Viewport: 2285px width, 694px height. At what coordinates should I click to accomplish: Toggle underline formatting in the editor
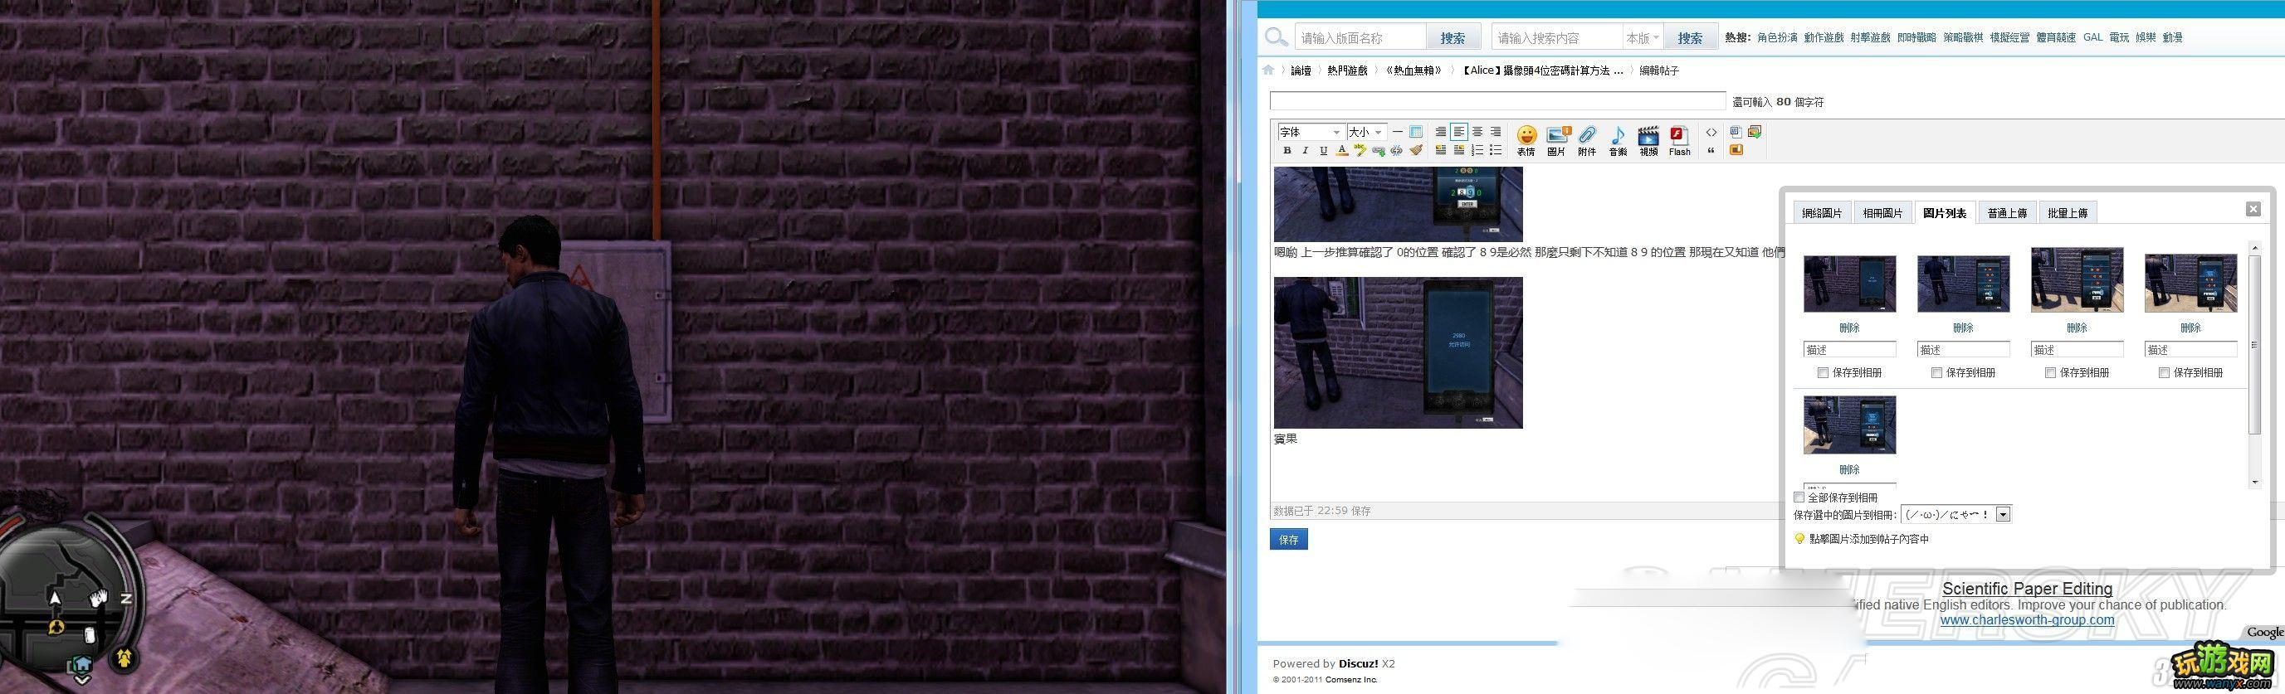pos(1324,151)
